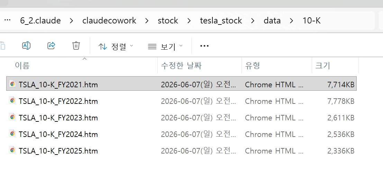
Task: Click the 10-K breadcrumb segment
Action: coord(312,21)
